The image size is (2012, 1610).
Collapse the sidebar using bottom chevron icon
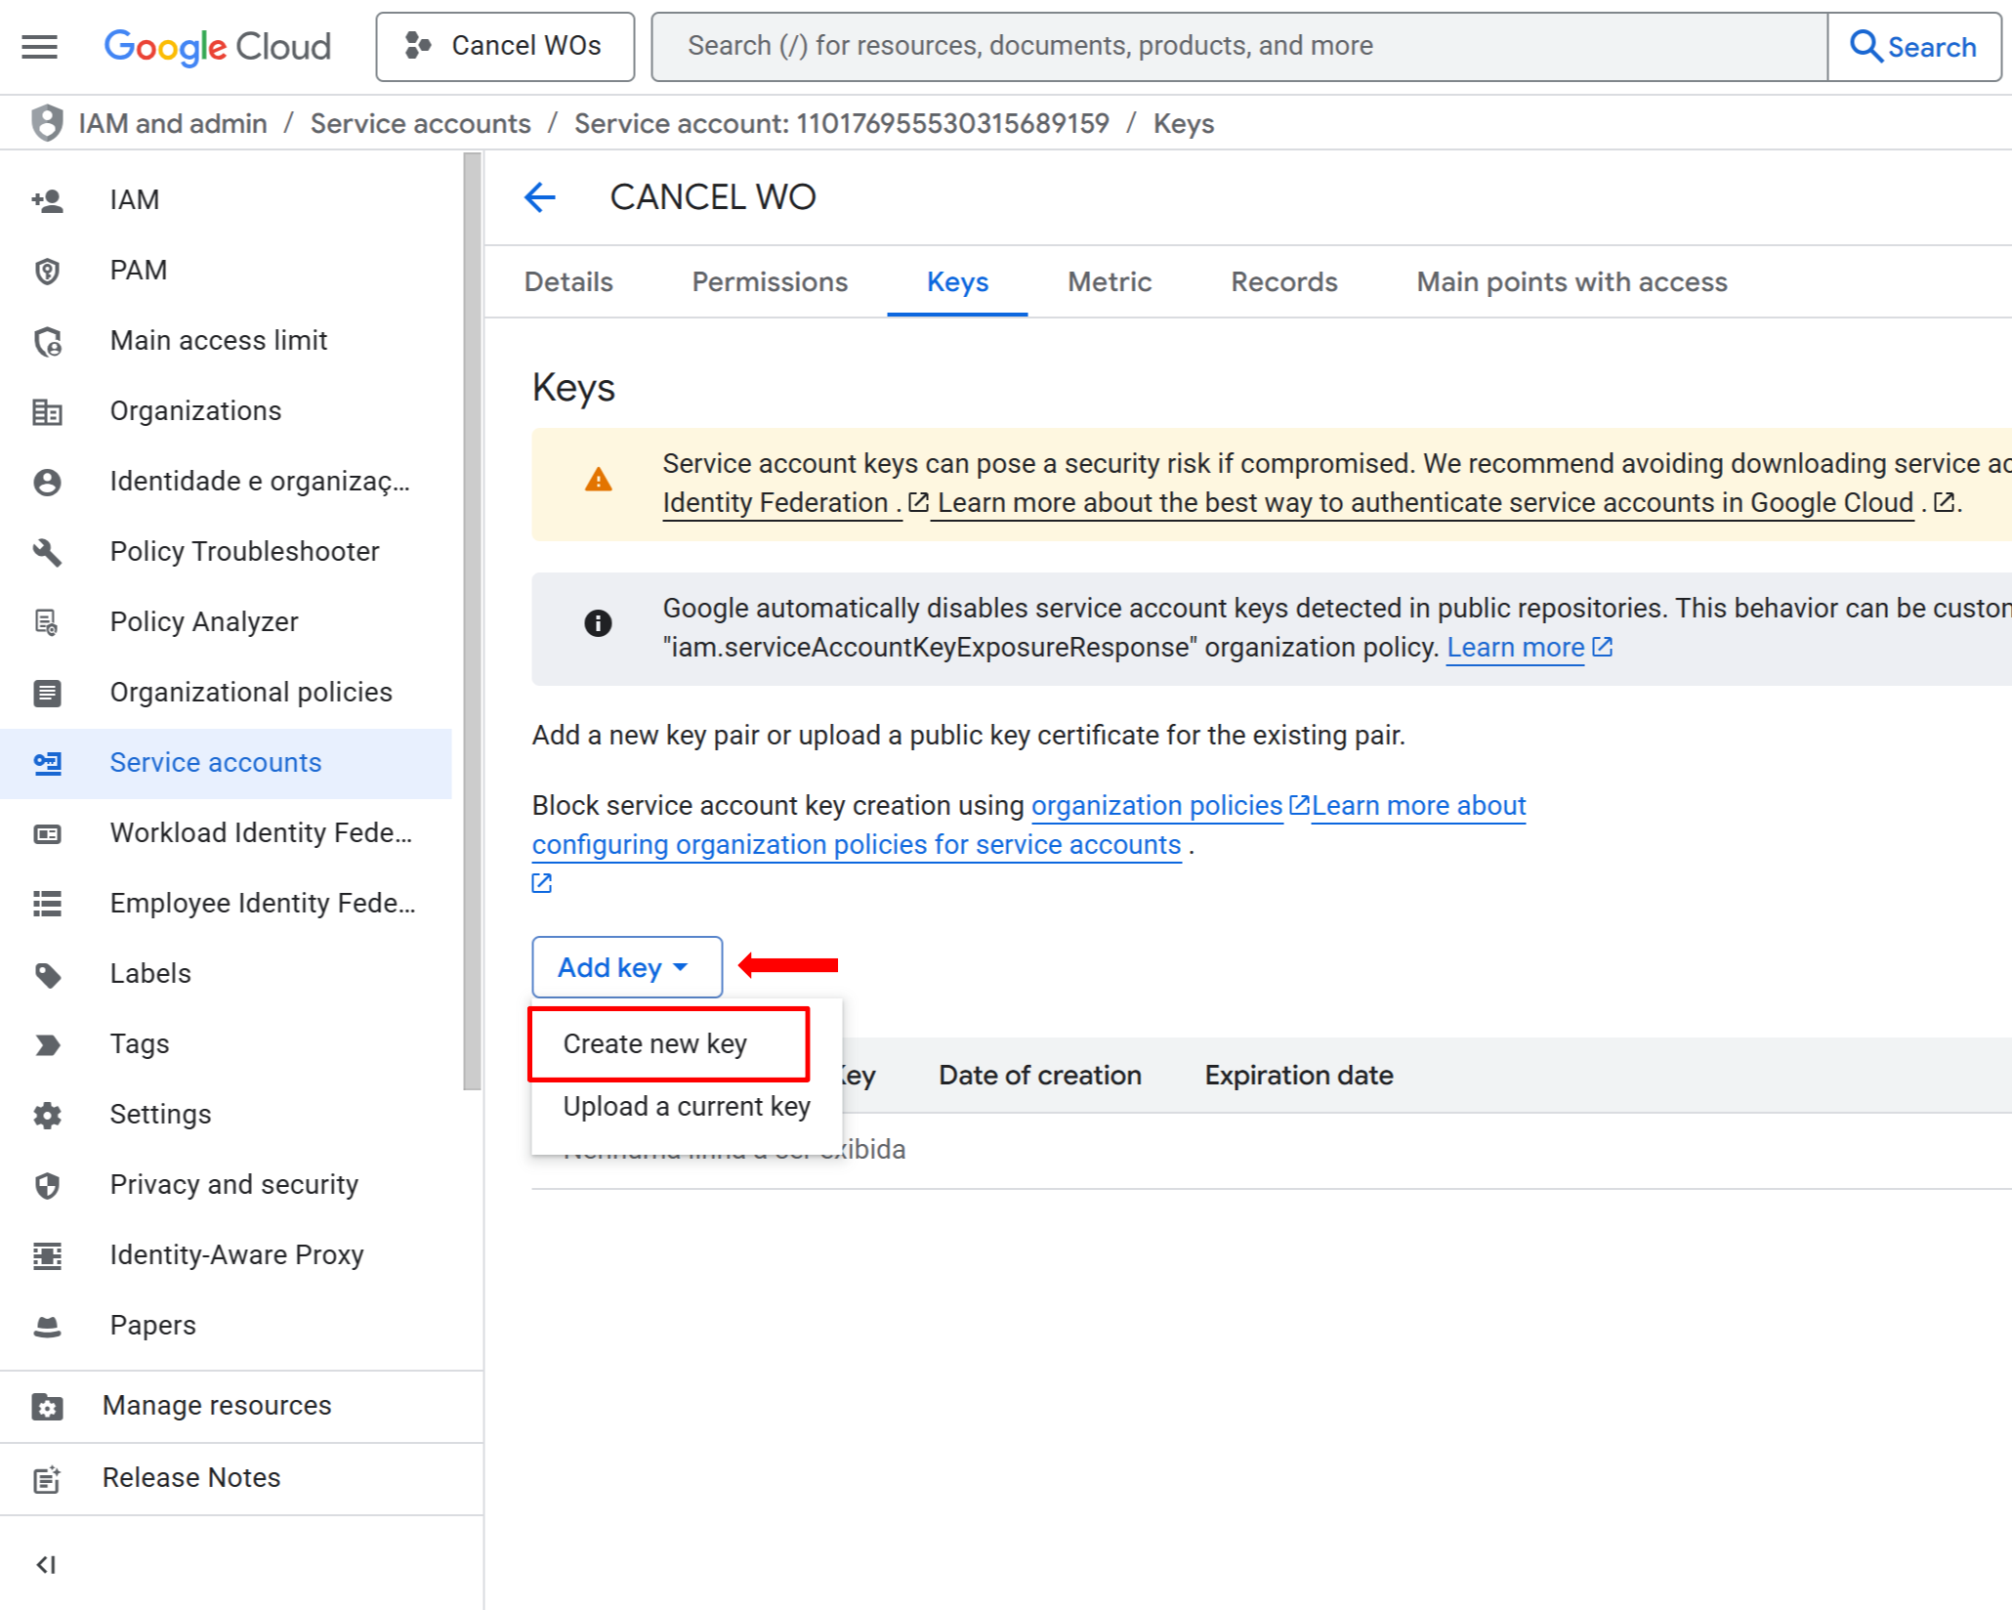[x=46, y=1564]
